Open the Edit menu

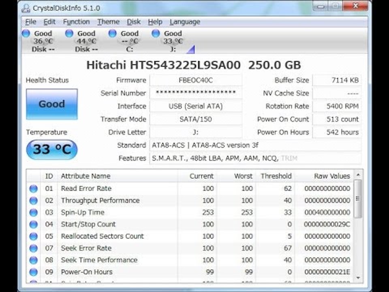(x=49, y=22)
